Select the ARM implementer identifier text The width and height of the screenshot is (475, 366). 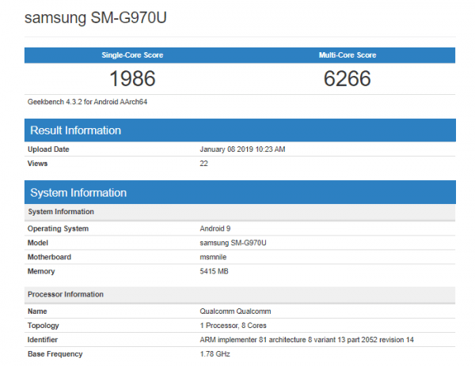pos(308,340)
